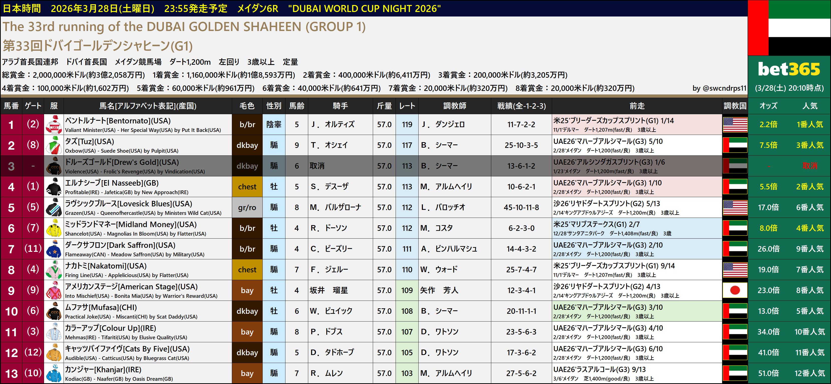Click the 2.2倍 odds for Bentornato
The height and width of the screenshot is (384, 831).
[768, 125]
